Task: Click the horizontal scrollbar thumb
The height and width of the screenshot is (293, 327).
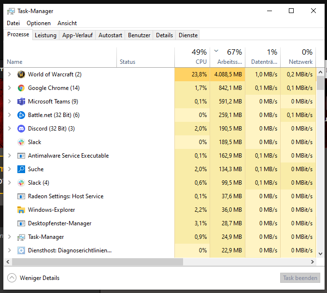Action: (98, 262)
